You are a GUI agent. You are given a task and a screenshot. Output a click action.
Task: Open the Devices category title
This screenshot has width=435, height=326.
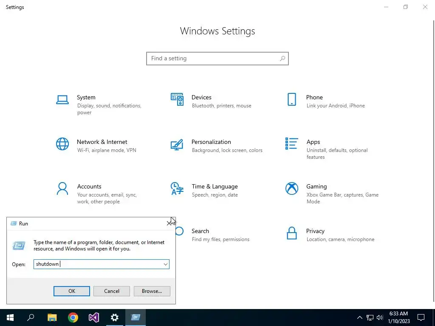(201, 97)
